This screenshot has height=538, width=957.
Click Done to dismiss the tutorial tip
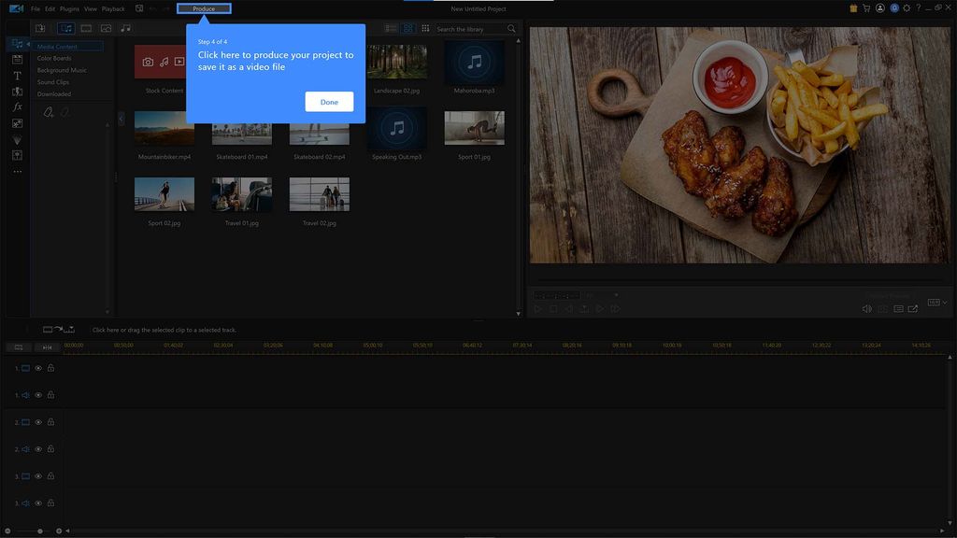[x=328, y=101]
